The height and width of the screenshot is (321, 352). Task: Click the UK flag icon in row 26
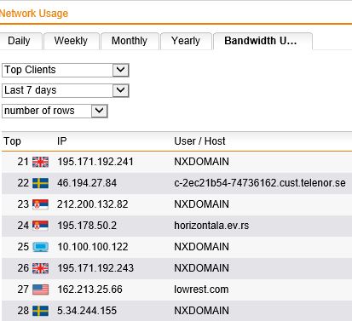coord(40,268)
